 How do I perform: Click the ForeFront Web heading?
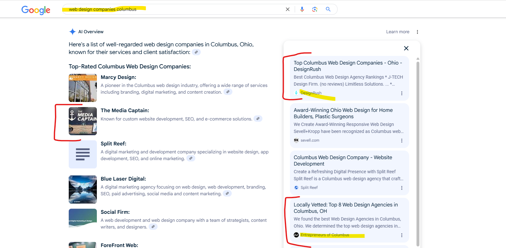pos(119,245)
